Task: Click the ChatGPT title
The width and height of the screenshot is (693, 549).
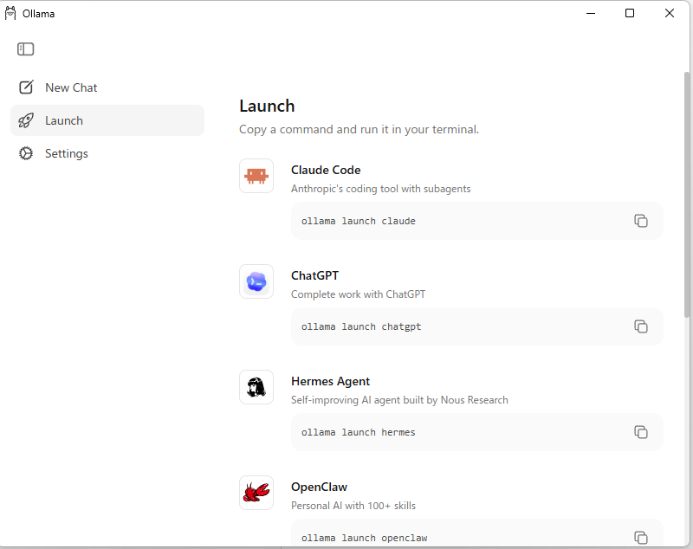Action: (x=314, y=275)
